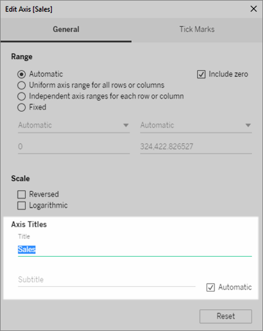The width and height of the screenshot is (263, 331).
Task: Click the left dropdown arrow for fixed start
Action: tap(126, 125)
